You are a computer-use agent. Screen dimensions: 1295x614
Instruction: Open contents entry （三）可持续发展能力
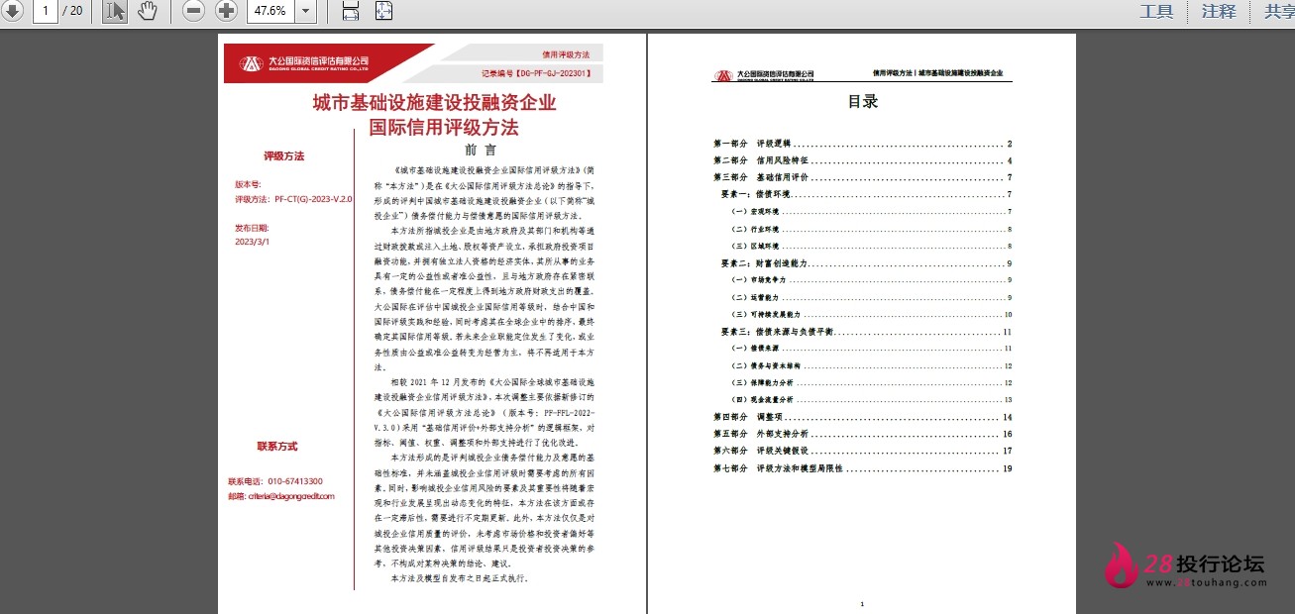click(x=871, y=314)
